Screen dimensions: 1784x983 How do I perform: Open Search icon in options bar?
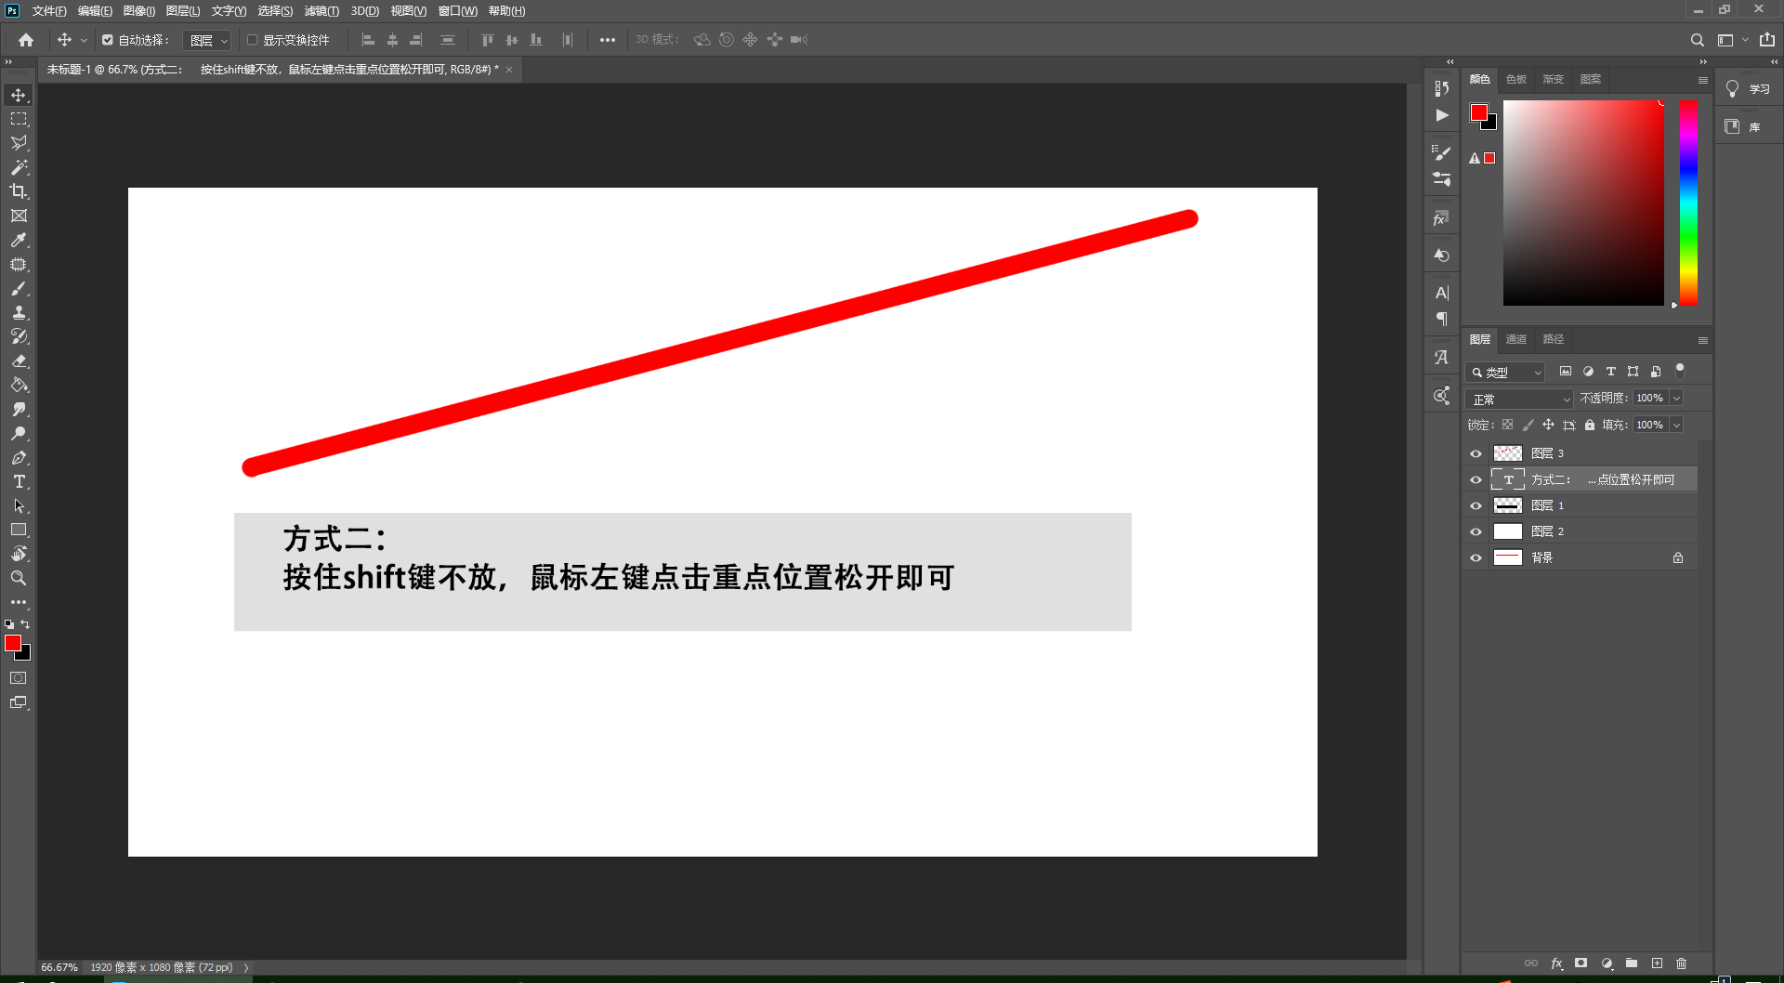(1697, 40)
